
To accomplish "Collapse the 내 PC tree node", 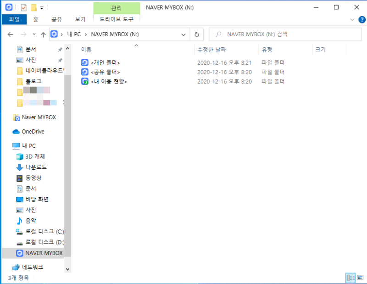I will tap(9, 146).
